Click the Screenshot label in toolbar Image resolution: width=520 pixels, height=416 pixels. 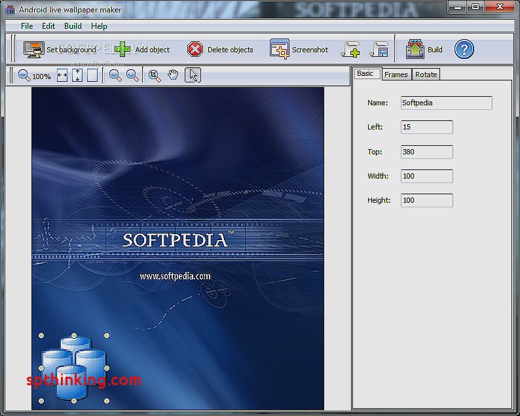(310, 50)
